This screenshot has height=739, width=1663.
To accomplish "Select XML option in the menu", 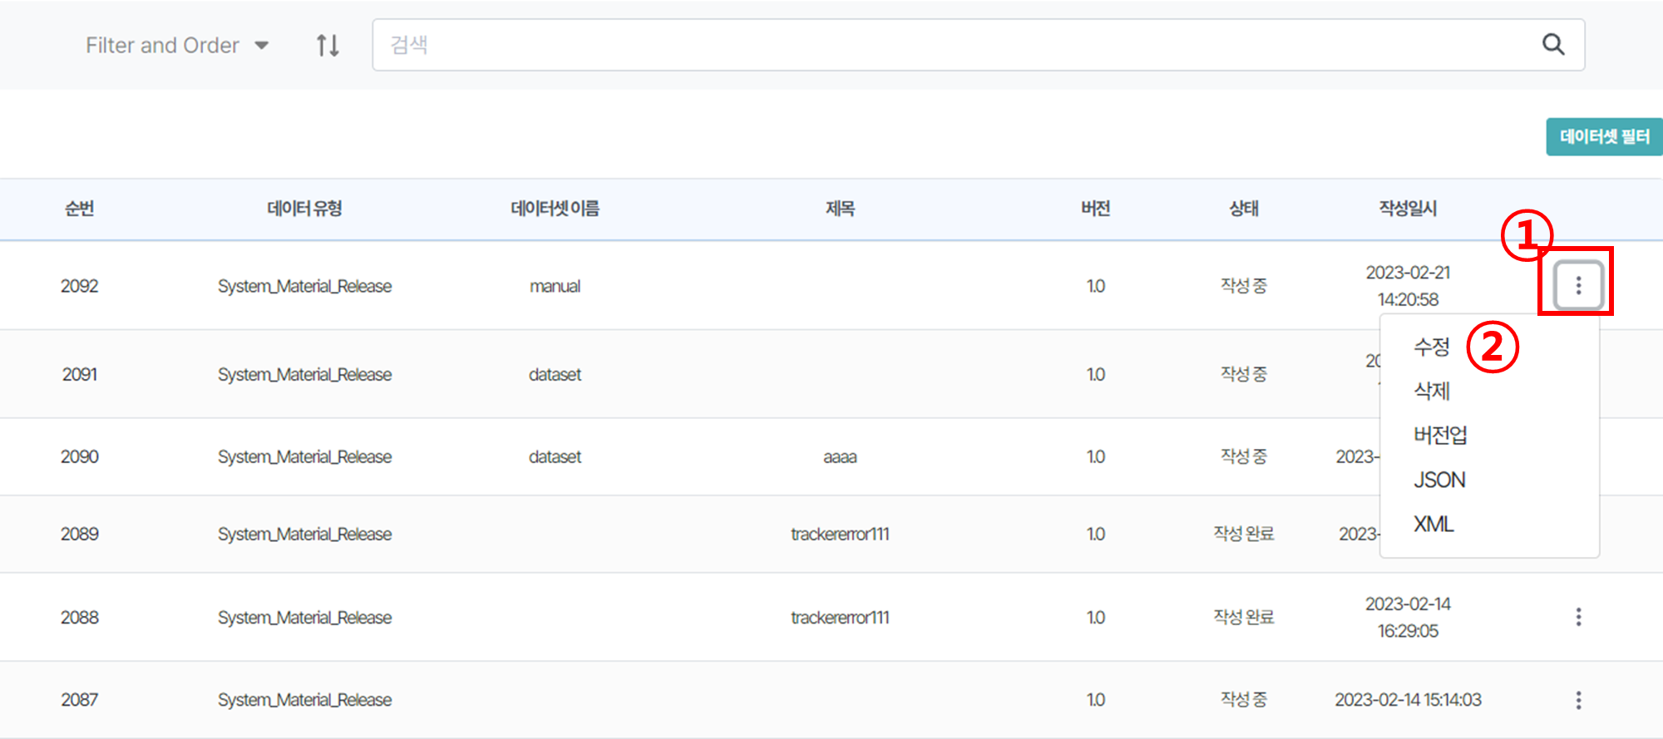I will coord(1434,524).
